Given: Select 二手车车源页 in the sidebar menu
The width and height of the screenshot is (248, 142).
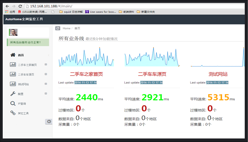Looking at the screenshot, I should [x=26, y=75].
